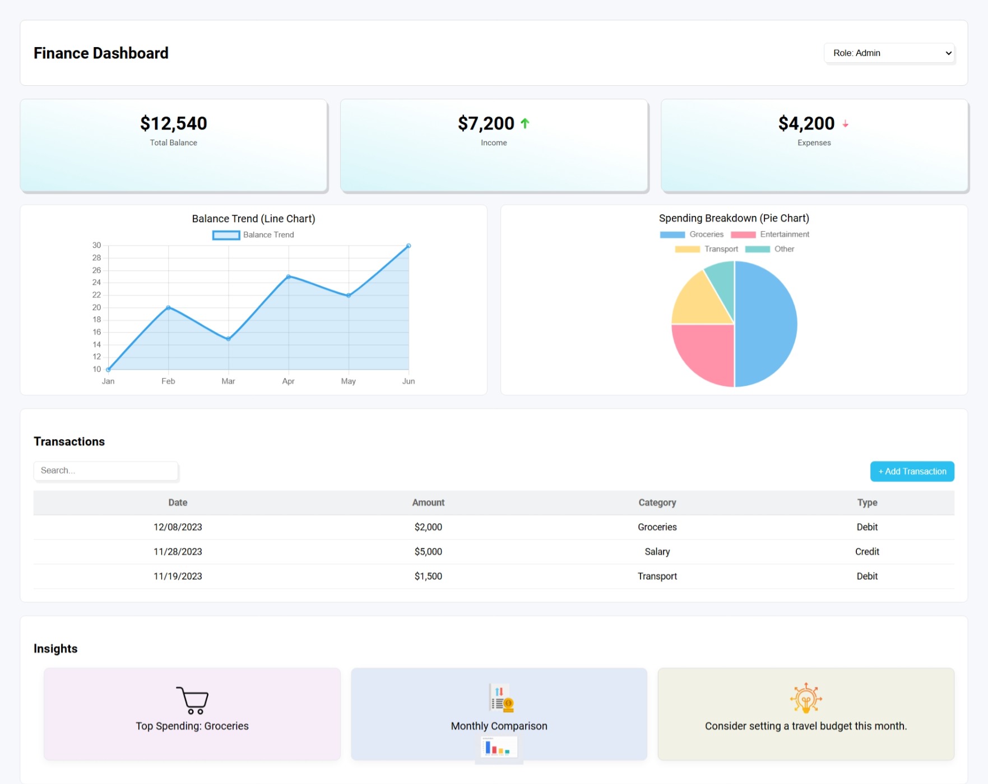Click the Type column header
Image resolution: width=988 pixels, height=784 pixels.
point(867,503)
